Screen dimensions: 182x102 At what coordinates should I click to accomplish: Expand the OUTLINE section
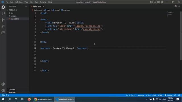click(12, 90)
